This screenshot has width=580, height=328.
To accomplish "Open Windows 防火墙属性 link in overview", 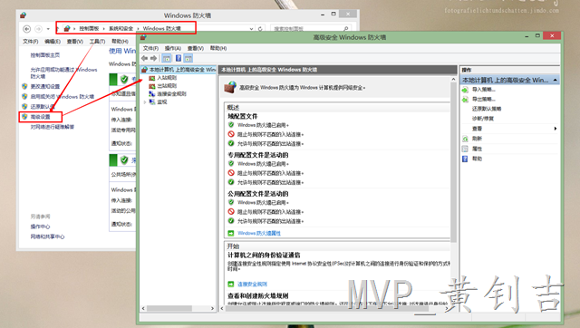I will (x=259, y=234).
